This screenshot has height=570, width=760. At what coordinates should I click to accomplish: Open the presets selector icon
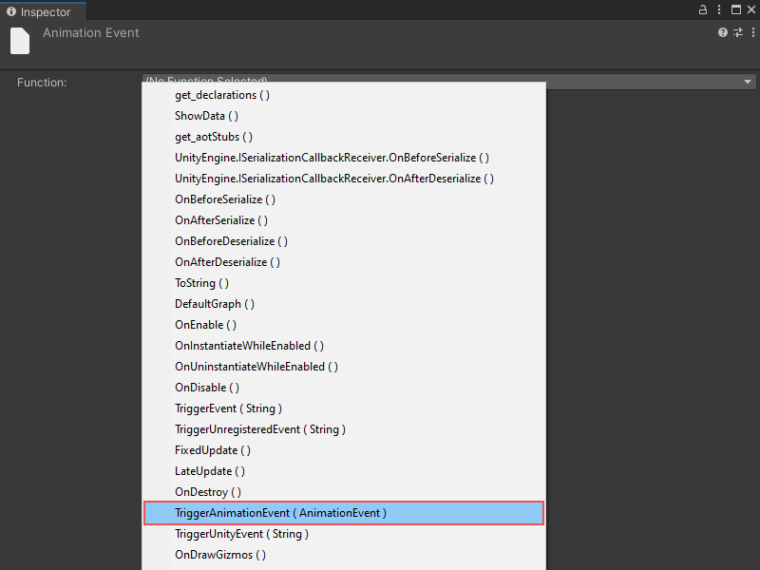[737, 32]
